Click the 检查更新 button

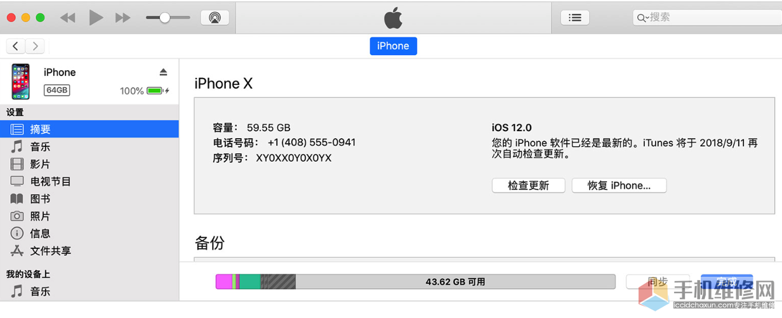click(528, 186)
